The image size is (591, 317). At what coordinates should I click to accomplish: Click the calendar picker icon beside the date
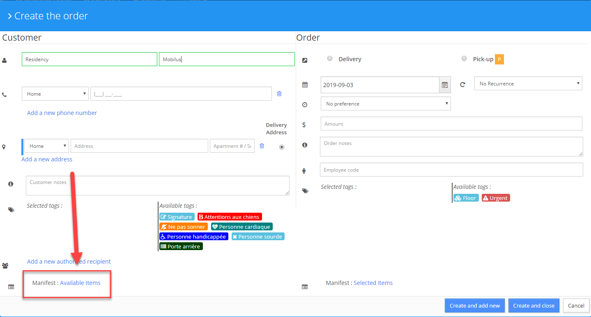(445, 85)
